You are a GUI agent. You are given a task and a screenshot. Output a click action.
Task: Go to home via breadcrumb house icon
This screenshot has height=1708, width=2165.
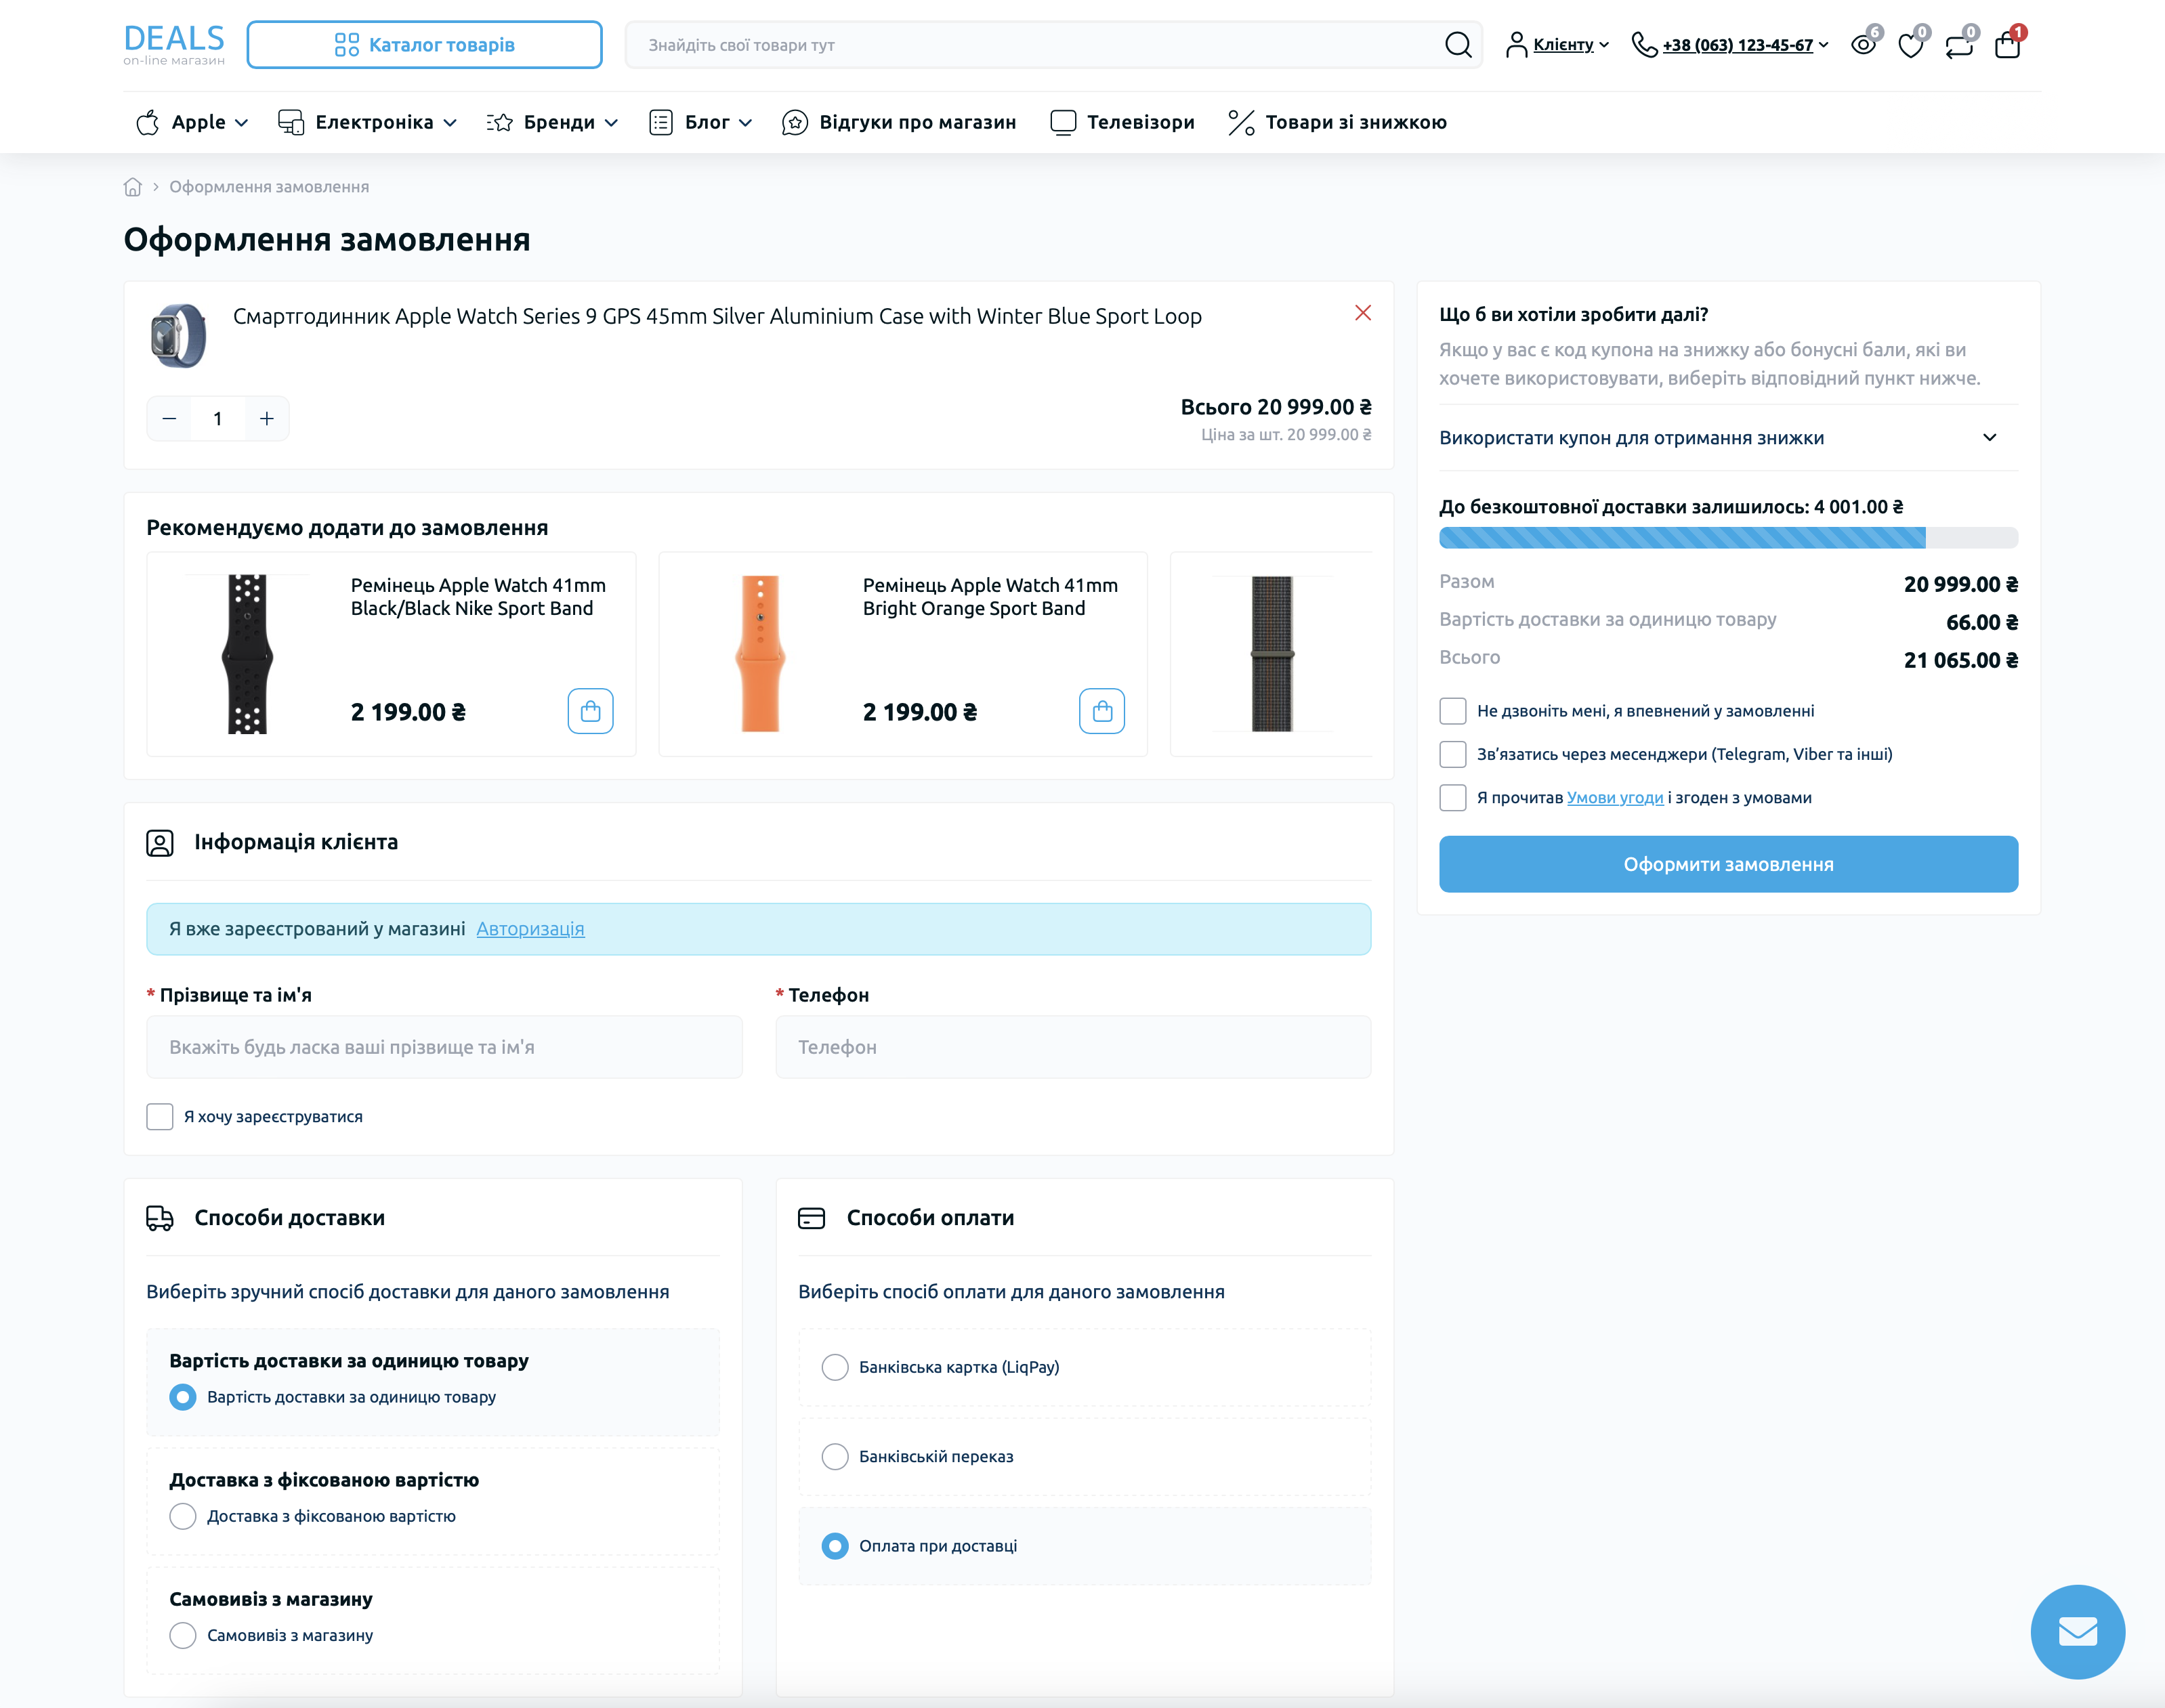[x=133, y=187]
